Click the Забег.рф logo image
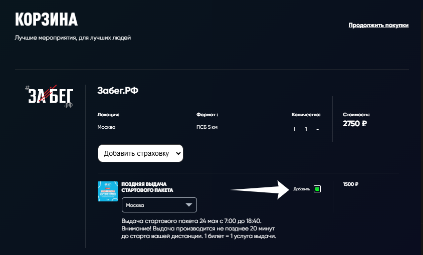Image resolution: width=423 pixels, height=255 pixels. pos(49,97)
